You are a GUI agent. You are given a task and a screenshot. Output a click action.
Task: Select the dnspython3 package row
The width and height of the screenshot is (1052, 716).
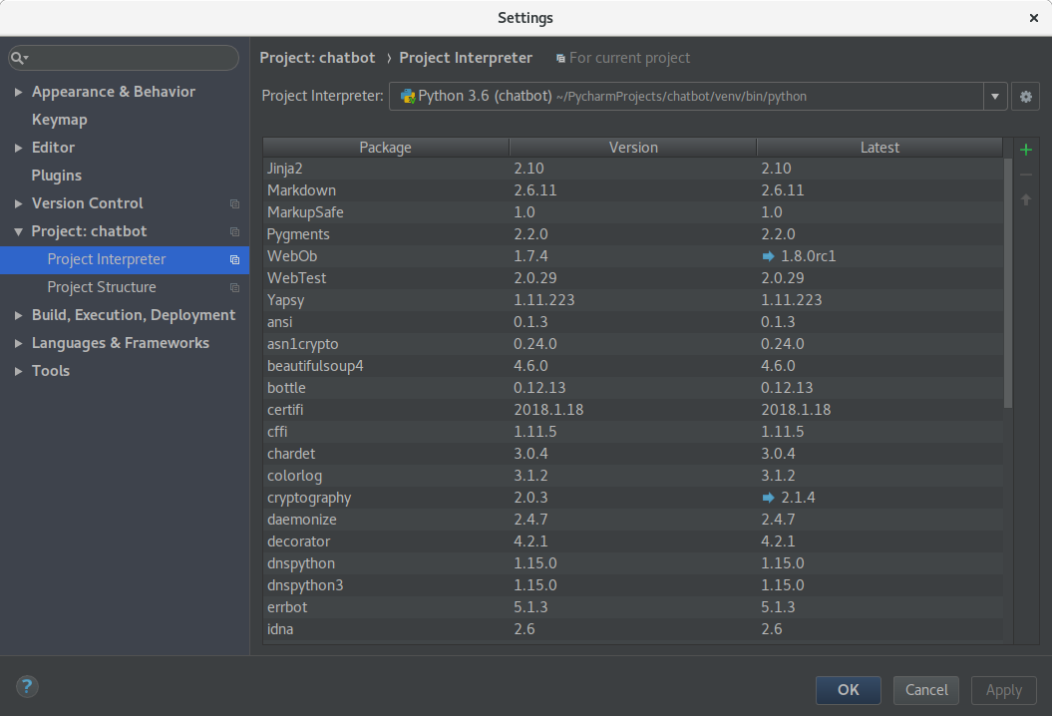point(632,585)
